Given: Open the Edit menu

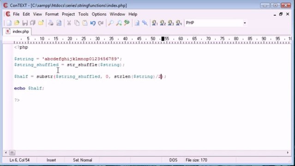Looking at the screenshot, I should pyautogui.click(x=26, y=14).
